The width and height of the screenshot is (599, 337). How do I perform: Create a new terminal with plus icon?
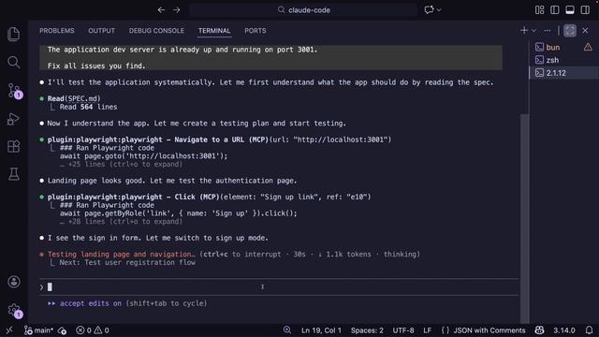click(524, 31)
